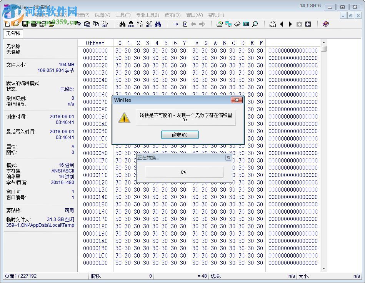Viewport: 365px width, 283px height.
Task: Click the 已修改 status value
Action: (67, 89)
